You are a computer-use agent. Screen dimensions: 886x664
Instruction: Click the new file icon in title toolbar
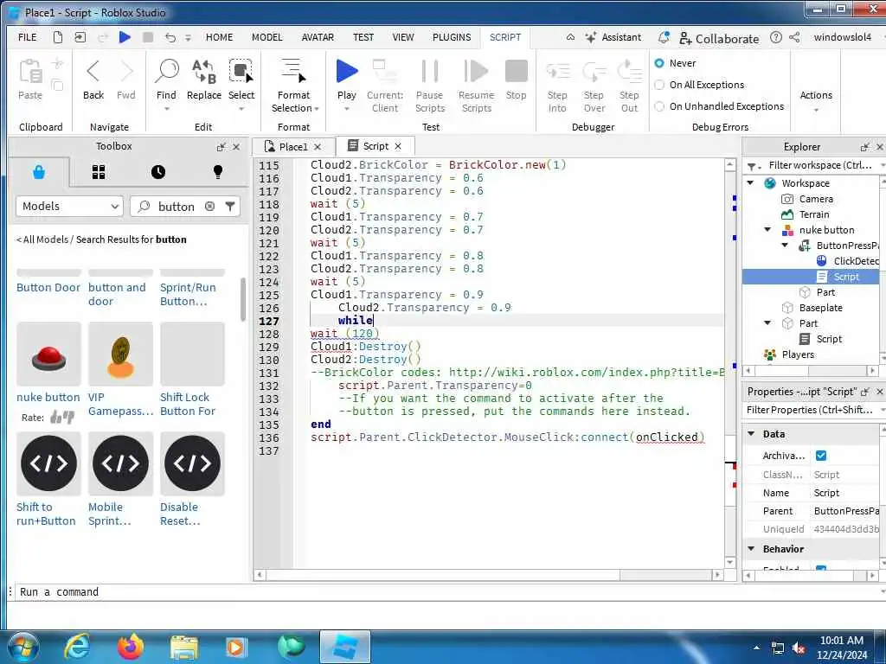point(58,37)
